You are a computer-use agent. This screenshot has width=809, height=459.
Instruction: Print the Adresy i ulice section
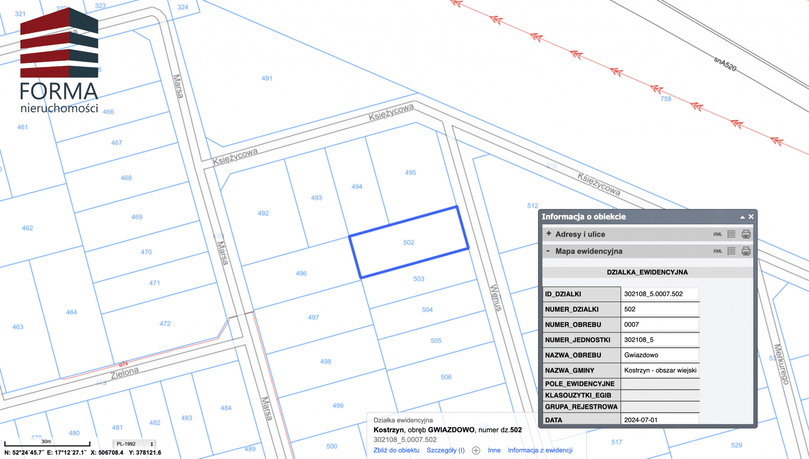(746, 234)
